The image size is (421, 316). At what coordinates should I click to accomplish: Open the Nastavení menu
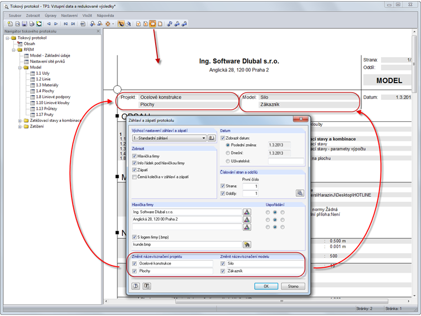pyautogui.click(x=69, y=16)
